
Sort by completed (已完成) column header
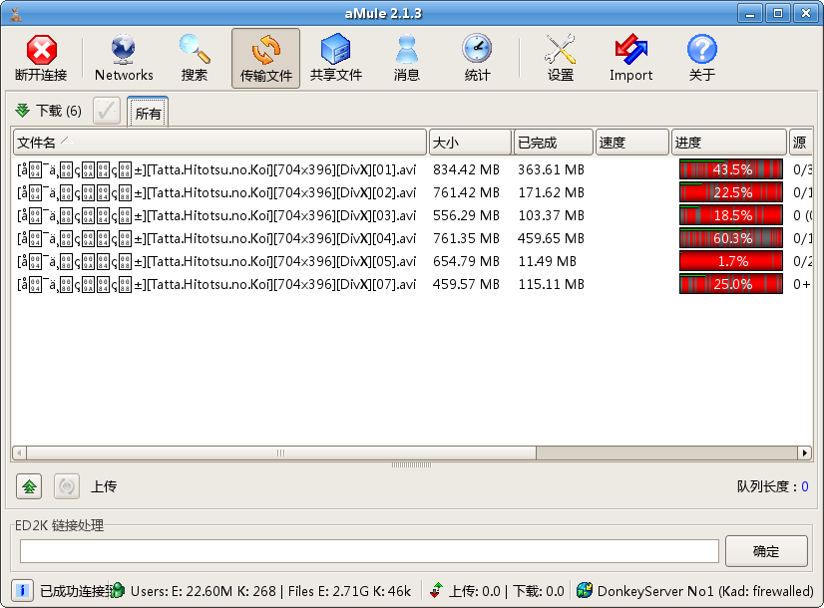(x=554, y=143)
